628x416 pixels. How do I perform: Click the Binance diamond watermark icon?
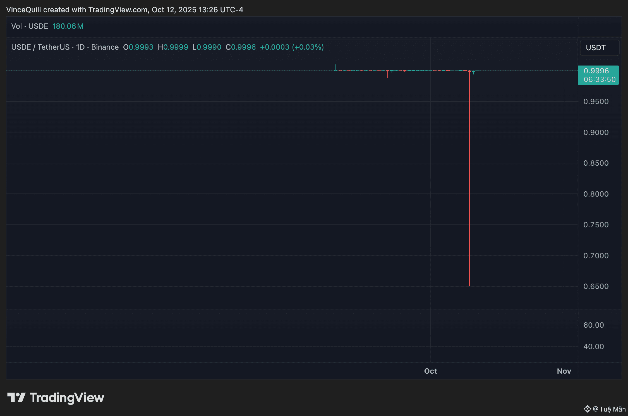click(587, 409)
